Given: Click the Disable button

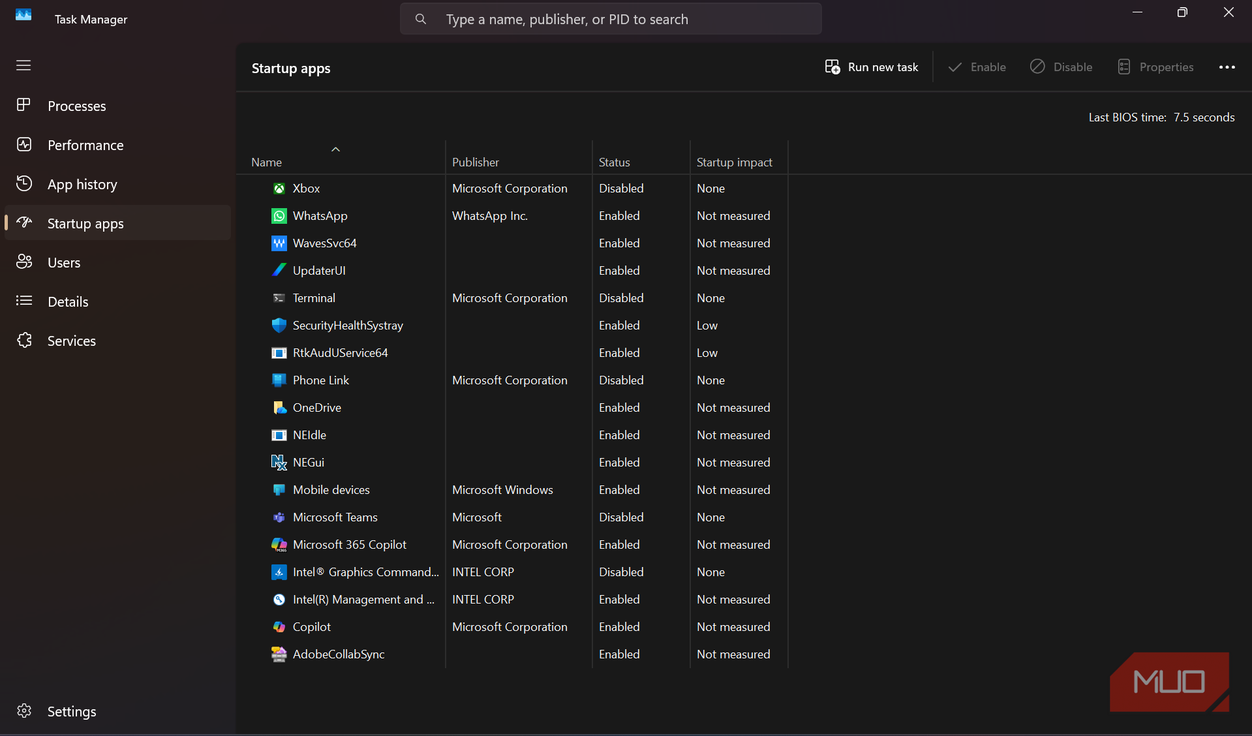Looking at the screenshot, I should click(1061, 67).
